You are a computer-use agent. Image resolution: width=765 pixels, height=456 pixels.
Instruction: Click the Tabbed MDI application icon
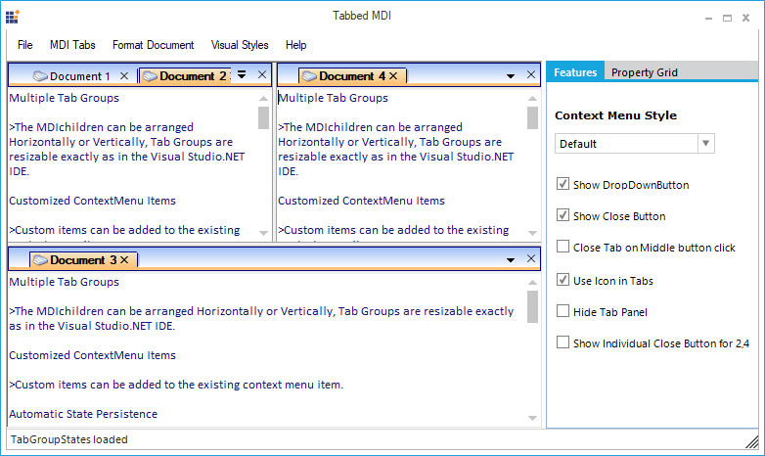coord(12,17)
